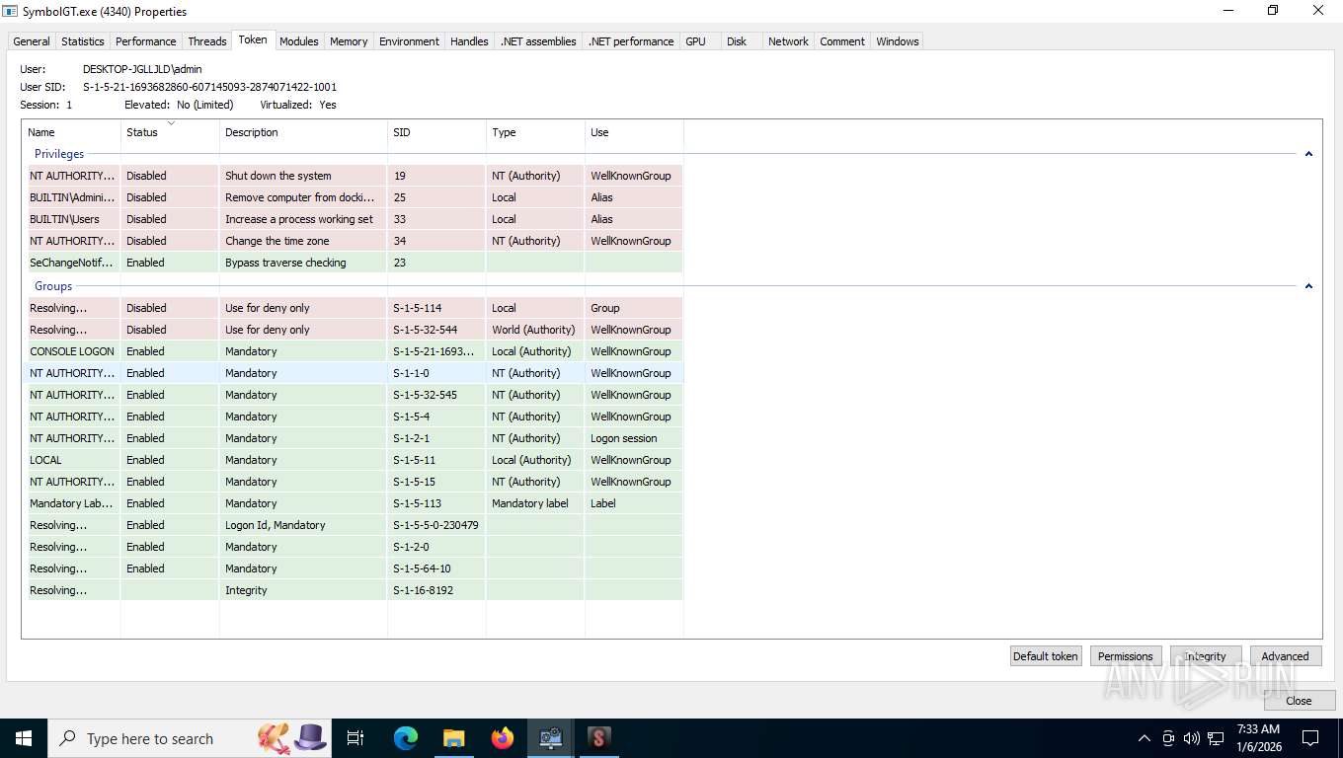Sort by the Status column header
Screen dimensions: 1343x758
click(x=170, y=132)
